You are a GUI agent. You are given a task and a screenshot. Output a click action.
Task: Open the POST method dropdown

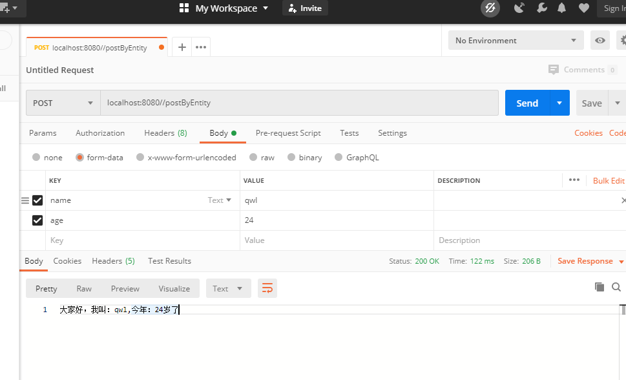[x=63, y=103]
